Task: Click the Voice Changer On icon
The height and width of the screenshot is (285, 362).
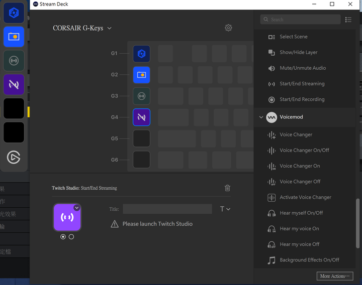Action: pyautogui.click(x=271, y=166)
